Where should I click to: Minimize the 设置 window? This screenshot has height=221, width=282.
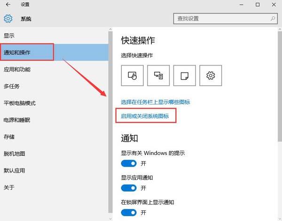pyautogui.click(x=242, y=5)
